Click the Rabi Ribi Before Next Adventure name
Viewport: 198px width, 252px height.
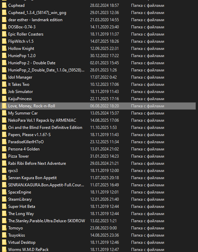coord(37,163)
